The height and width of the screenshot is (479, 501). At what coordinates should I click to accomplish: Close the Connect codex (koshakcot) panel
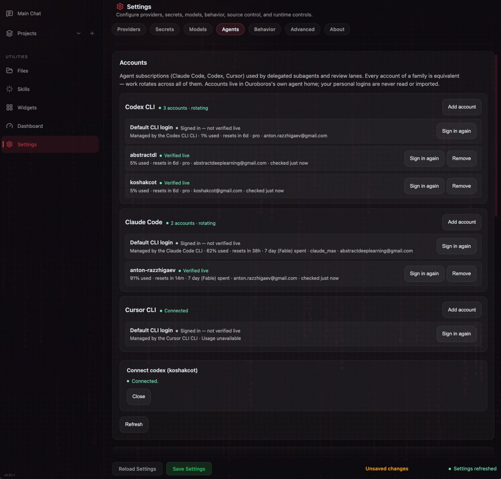(139, 396)
